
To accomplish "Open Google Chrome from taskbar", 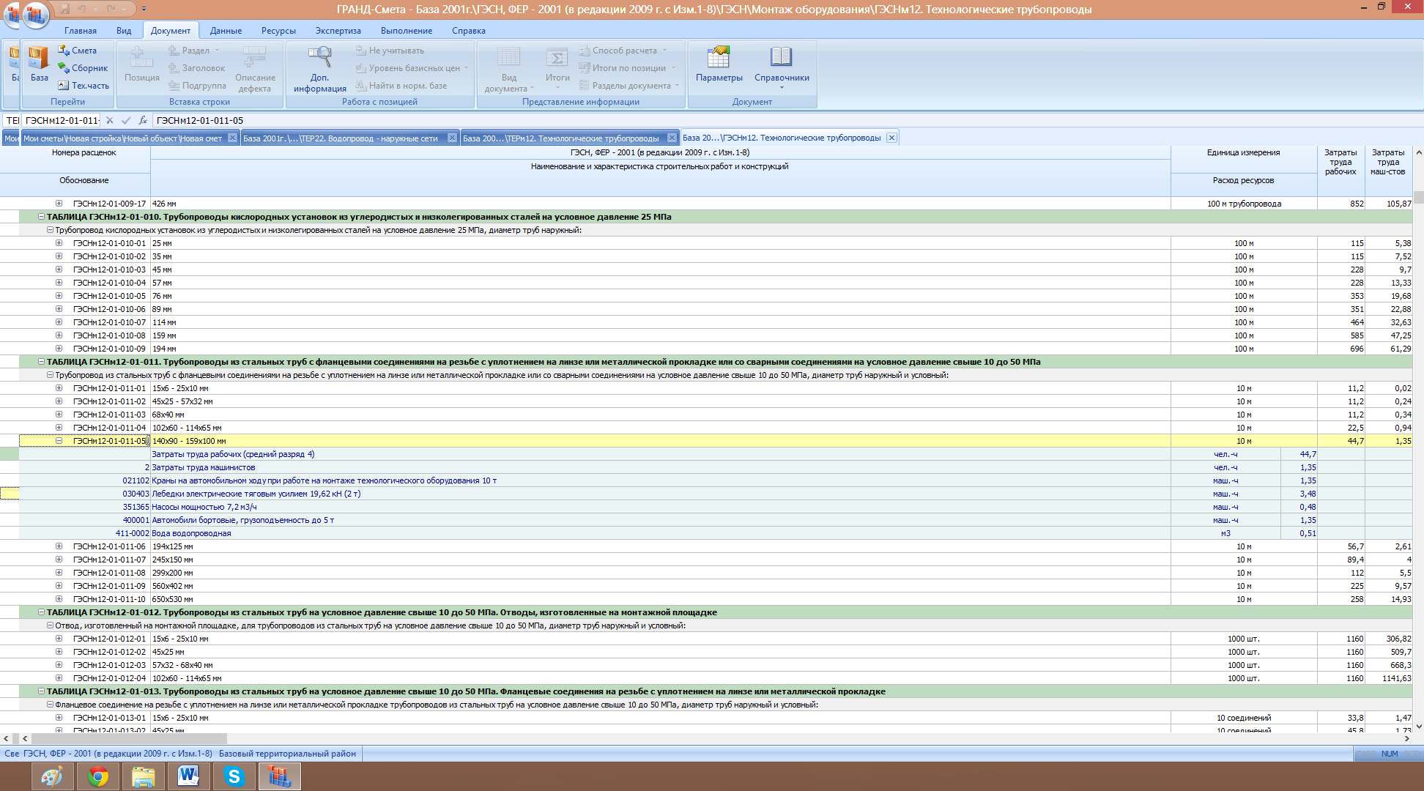I will (x=98, y=776).
